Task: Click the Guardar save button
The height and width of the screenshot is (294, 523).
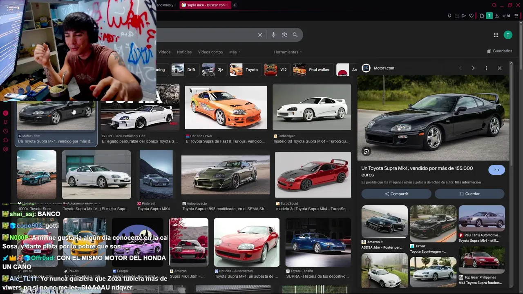Action: click(469, 194)
